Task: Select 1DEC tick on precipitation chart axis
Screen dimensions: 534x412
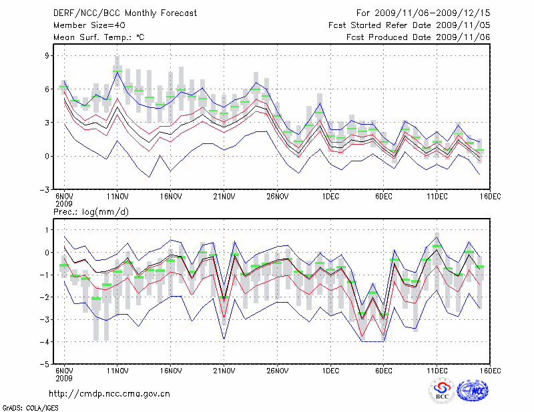Action: point(330,370)
